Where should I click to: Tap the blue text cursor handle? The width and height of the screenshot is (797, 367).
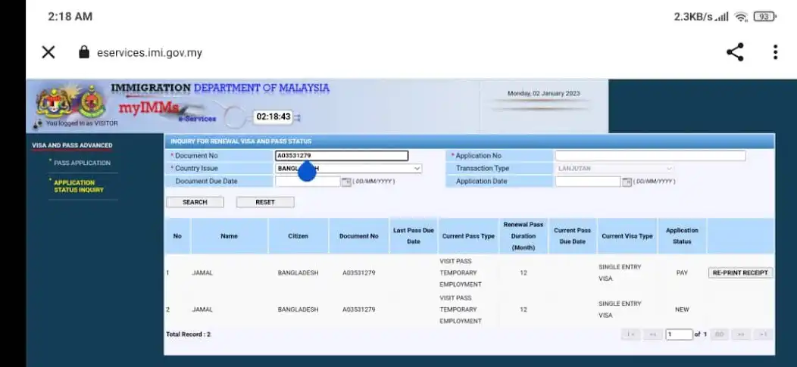[307, 171]
